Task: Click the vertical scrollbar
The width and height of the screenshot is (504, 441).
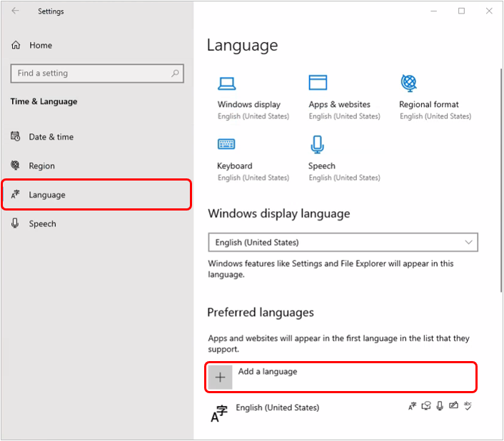Action: (500, 180)
